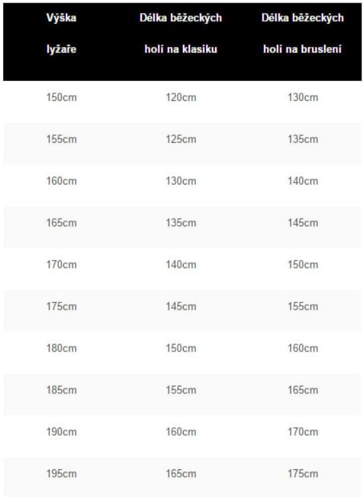Click 135cm skating pole length for 155cm skier
Screen dimensions: 364x497
pos(302,139)
